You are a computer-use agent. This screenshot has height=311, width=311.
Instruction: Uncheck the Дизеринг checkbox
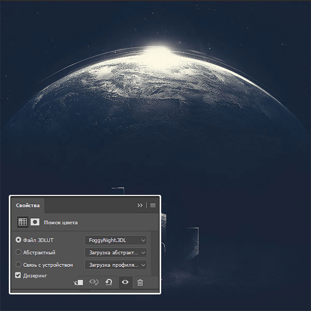pos(18,275)
